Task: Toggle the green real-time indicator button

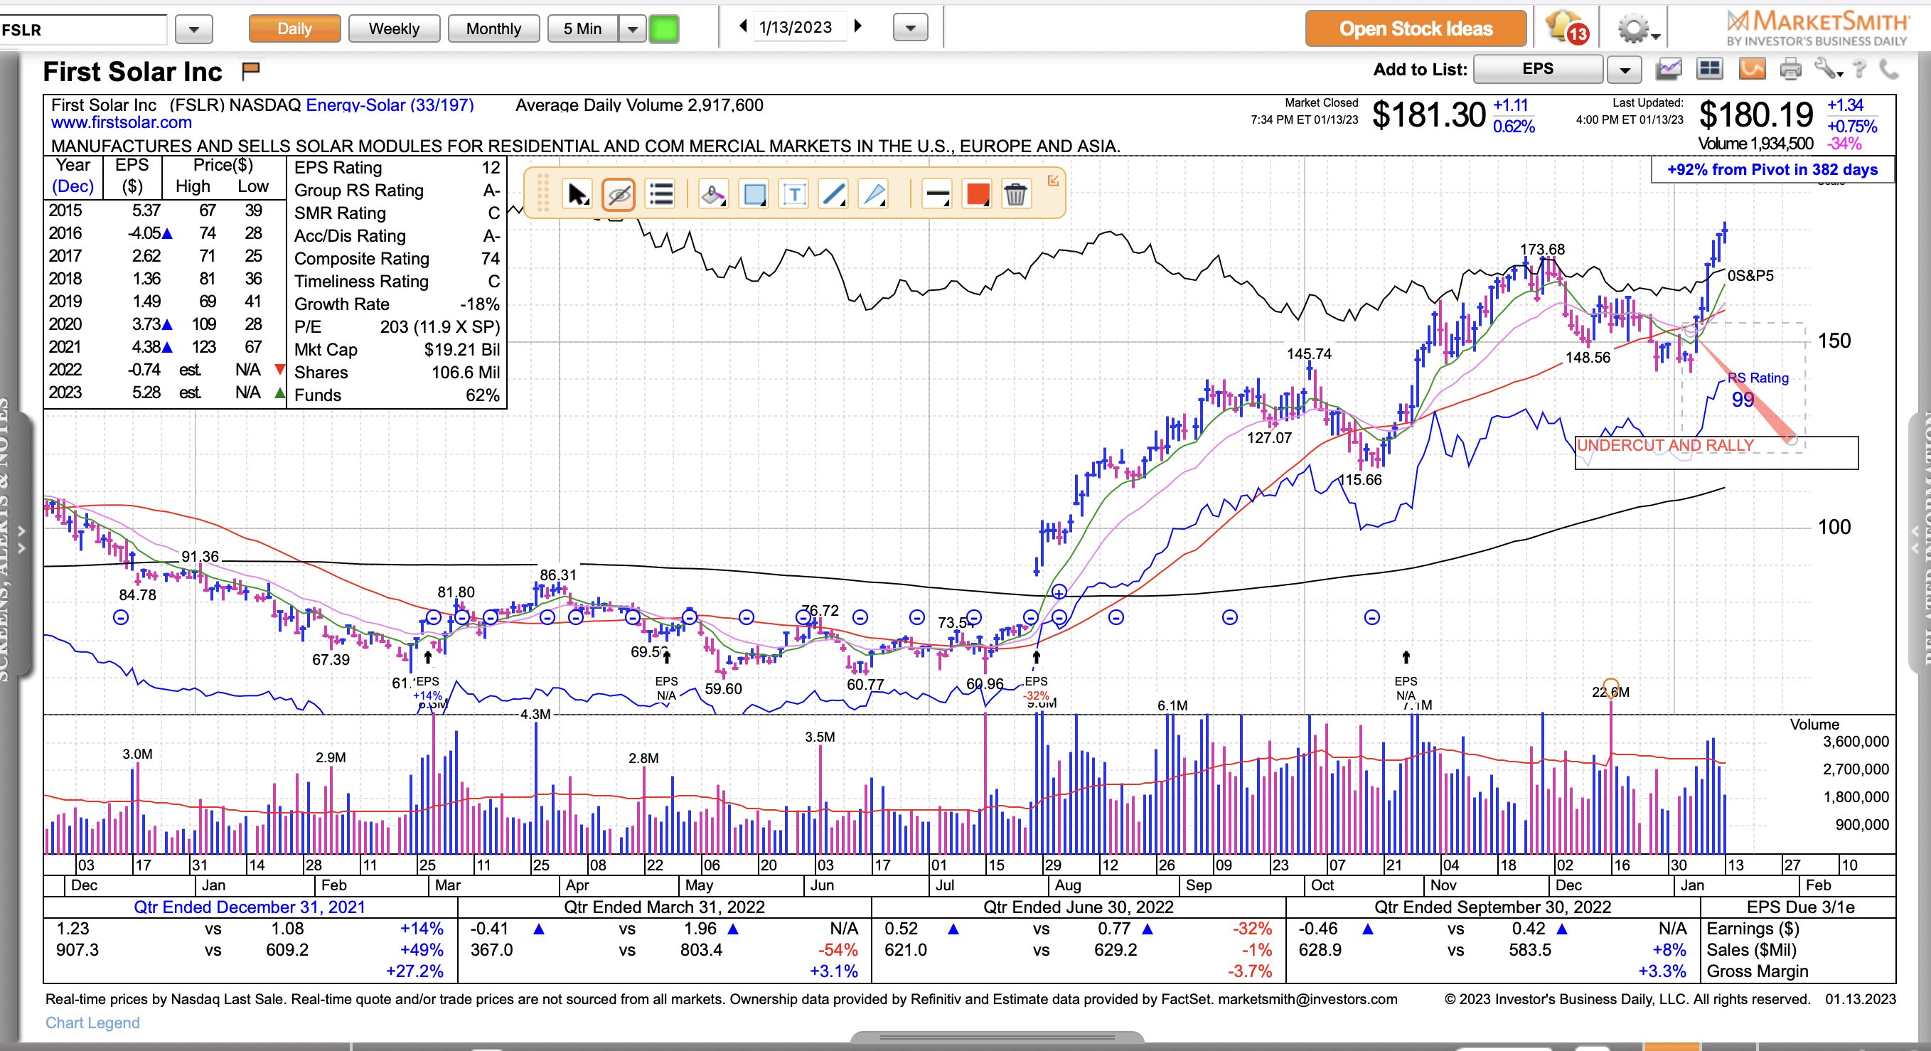Action: pyautogui.click(x=663, y=29)
